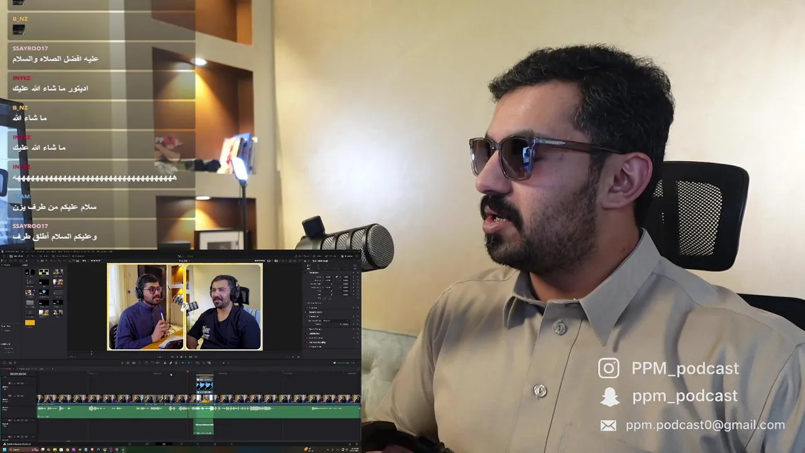The height and width of the screenshot is (453, 805).
Task: Expand the Retime and Scaling section header
Action: coord(318,342)
